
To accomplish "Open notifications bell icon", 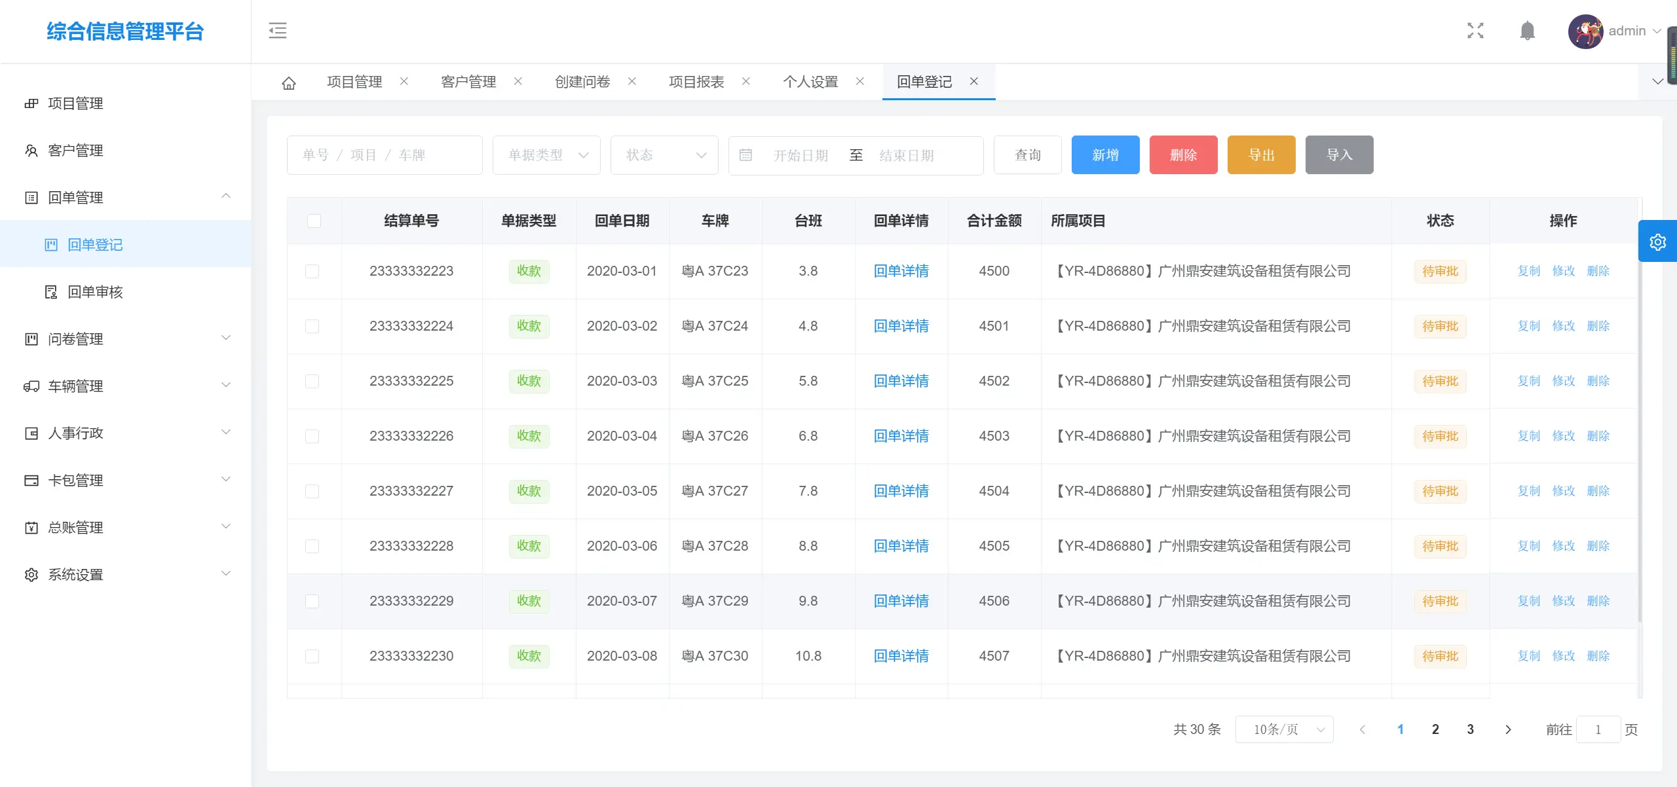I will (x=1527, y=31).
